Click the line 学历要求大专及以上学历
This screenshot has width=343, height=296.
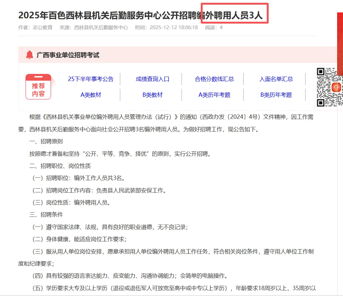point(174,288)
